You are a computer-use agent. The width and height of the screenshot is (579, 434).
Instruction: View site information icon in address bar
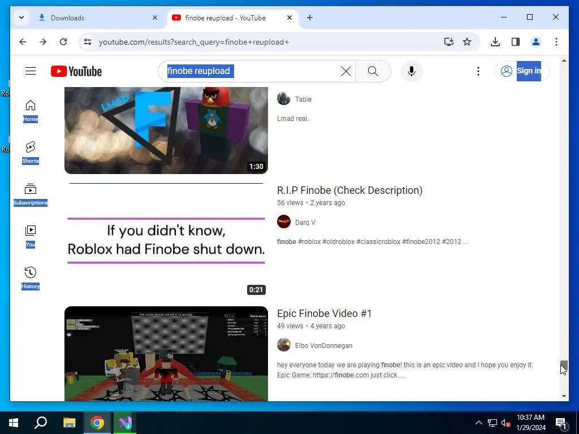(x=88, y=42)
